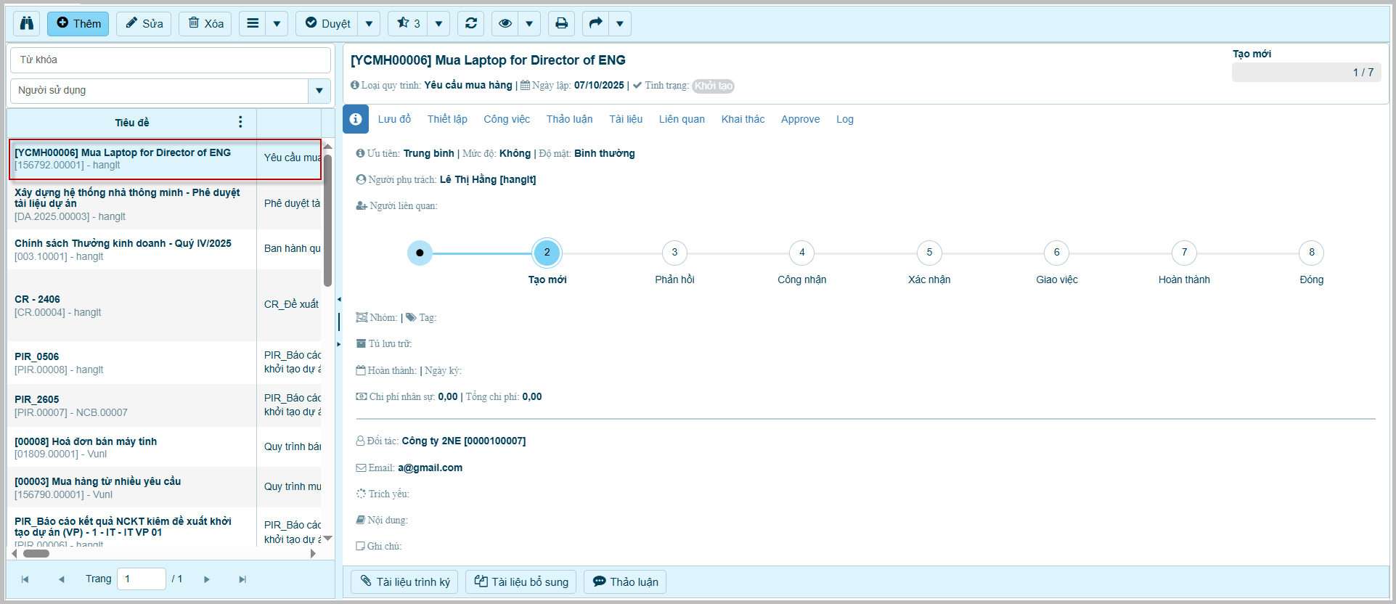Open the three-dot menu in Tiêu đề column
Image resolution: width=1396 pixels, height=604 pixels.
pos(240,122)
